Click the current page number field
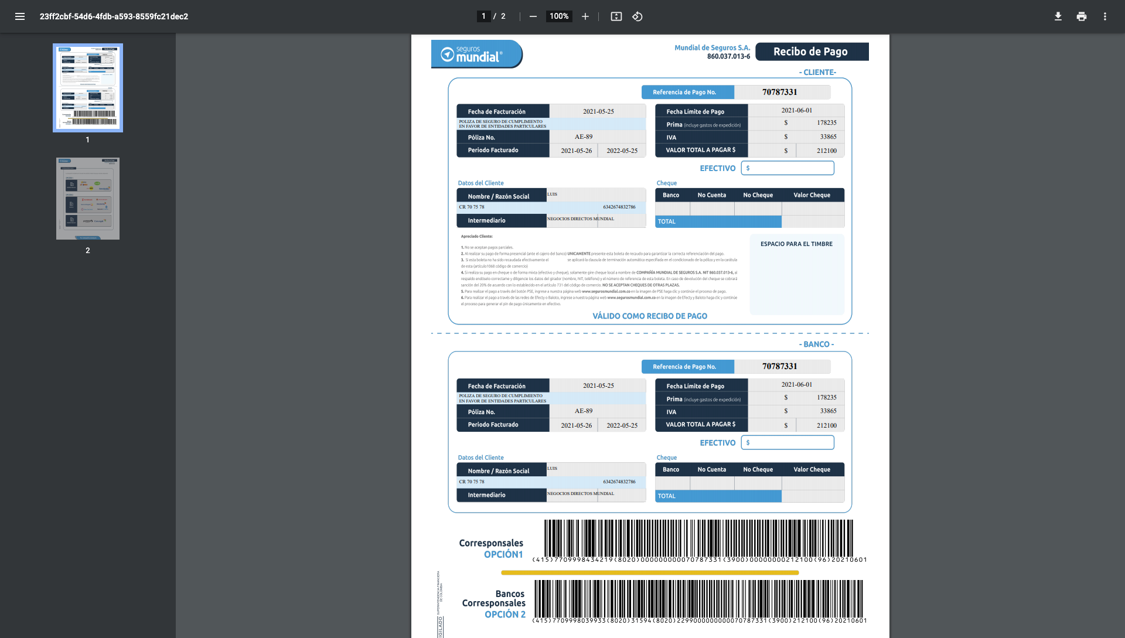 tap(483, 16)
